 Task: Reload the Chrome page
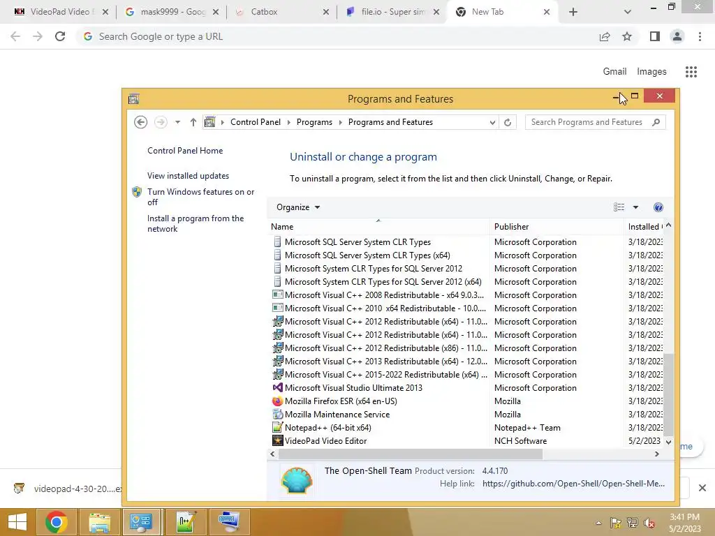(x=60, y=36)
